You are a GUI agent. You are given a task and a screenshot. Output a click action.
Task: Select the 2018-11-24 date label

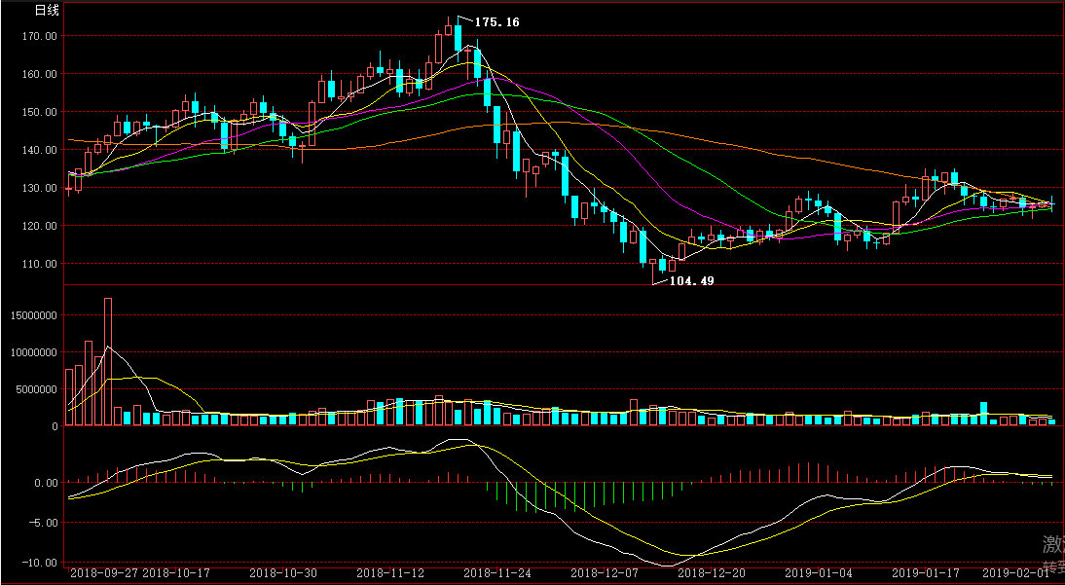(497, 573)
